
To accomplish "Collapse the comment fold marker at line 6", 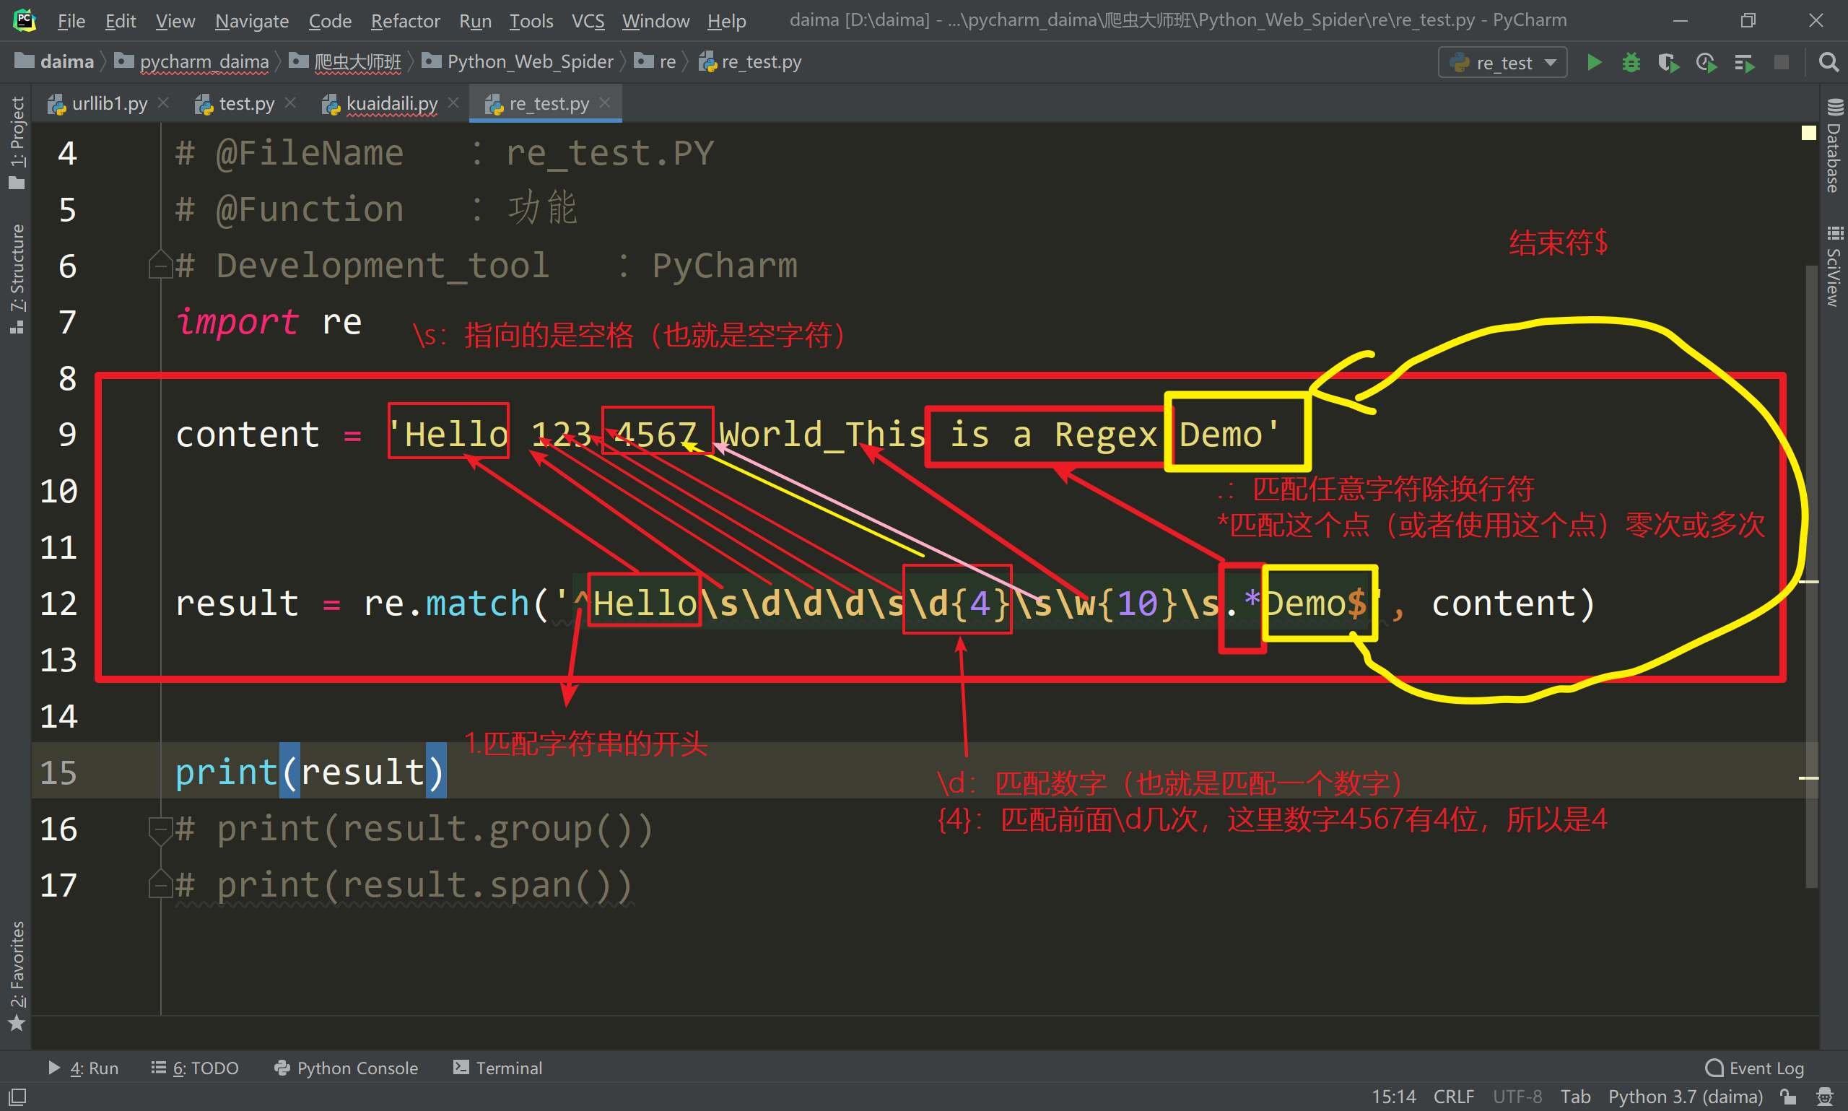I will tap(160, 265).
